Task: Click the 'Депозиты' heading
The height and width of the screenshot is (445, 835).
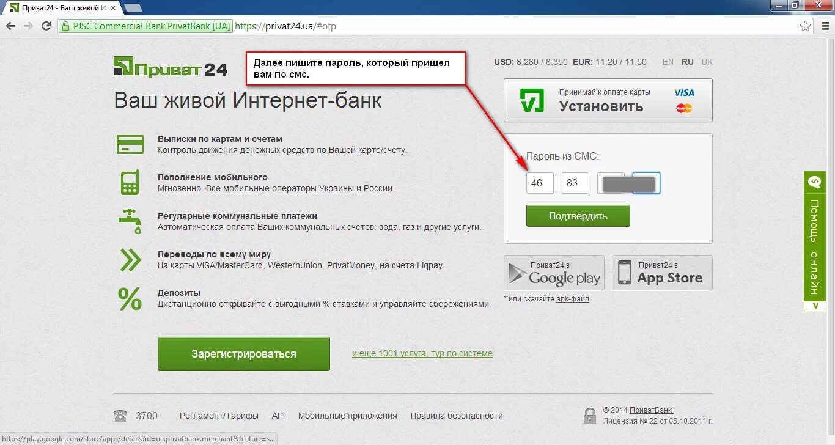Action: pyautogui.click(x=179, y=293)
